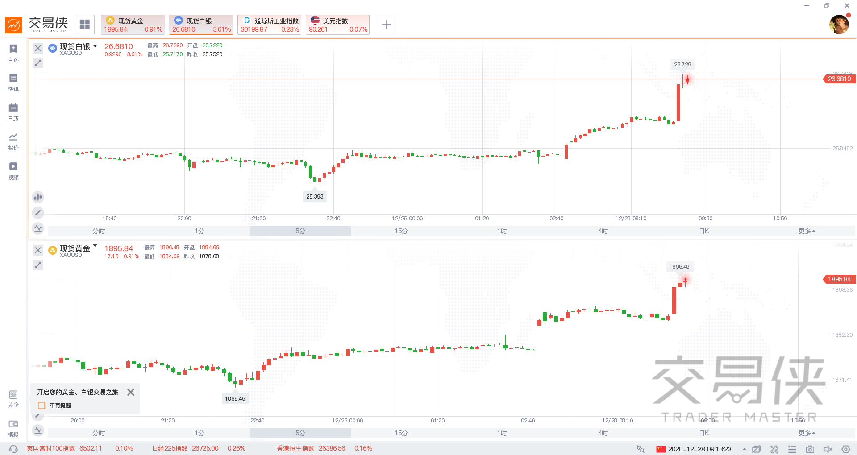Select 日K timeframe on silver chart
This screenshot has width=857, height=455.
coord(704,231)
